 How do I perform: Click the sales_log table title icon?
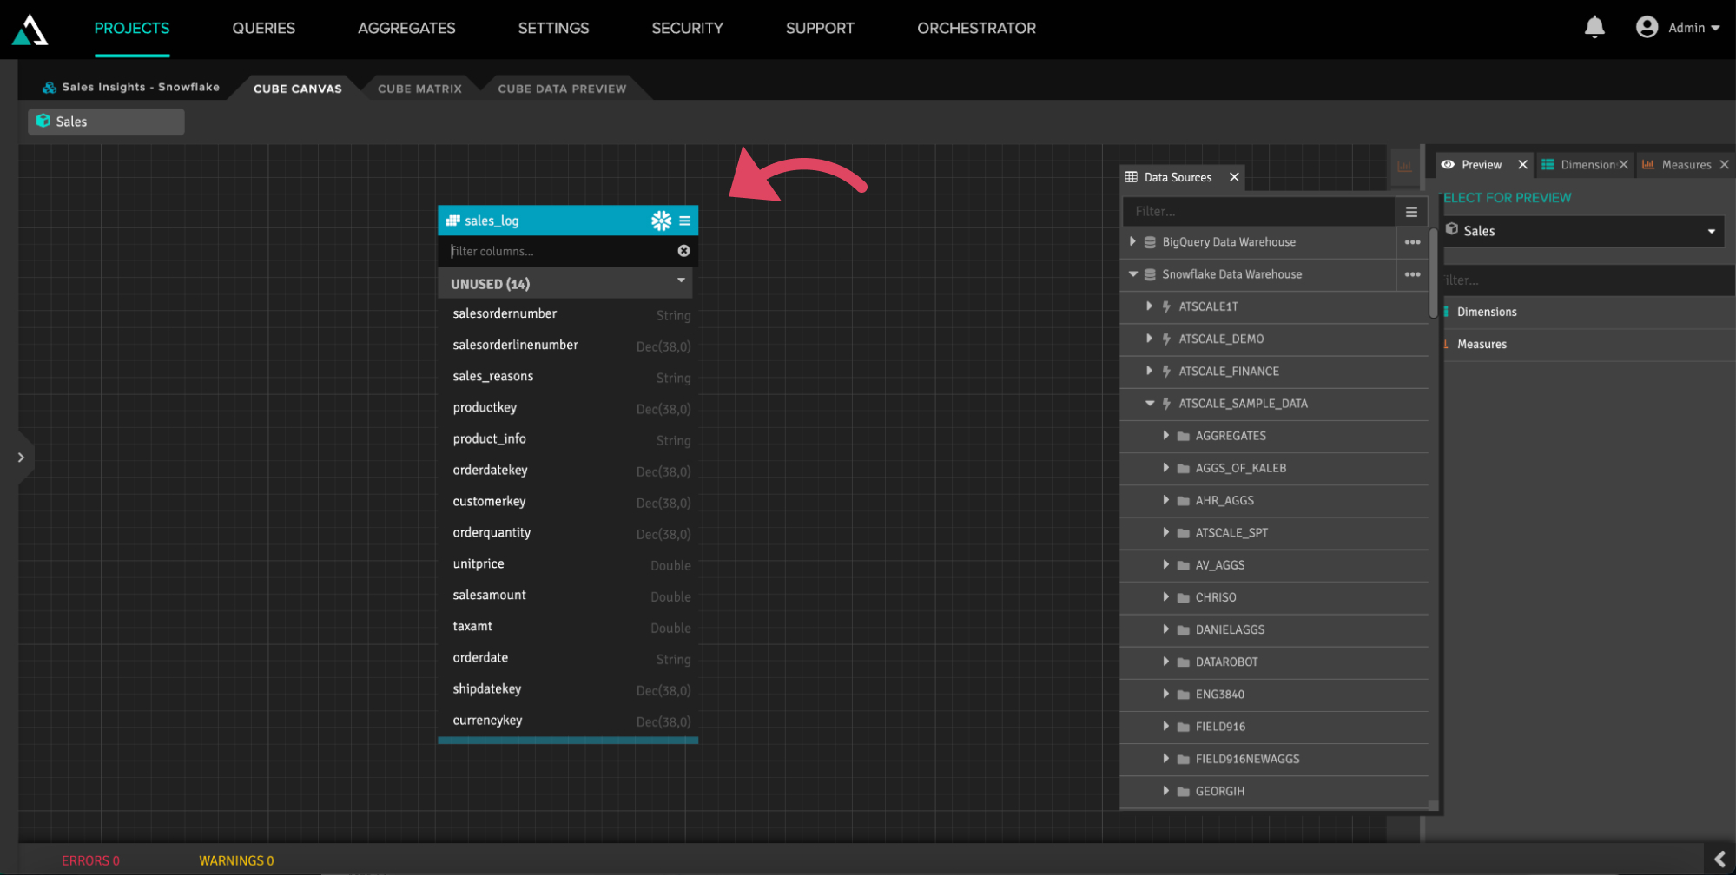pyautogui.click(x=452, y=221)
